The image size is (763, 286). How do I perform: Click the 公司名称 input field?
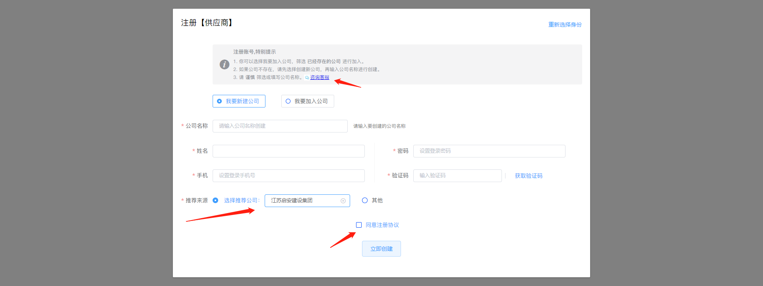(280, 126)
